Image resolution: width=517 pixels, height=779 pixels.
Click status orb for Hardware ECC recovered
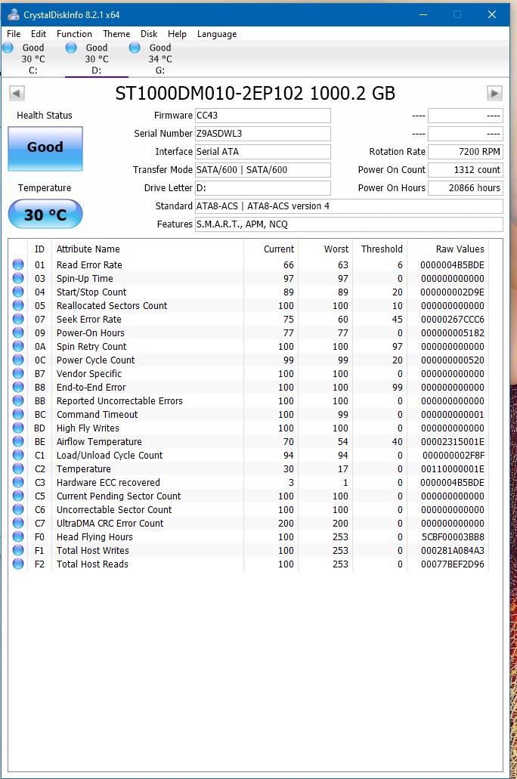(x=18, y=482)
